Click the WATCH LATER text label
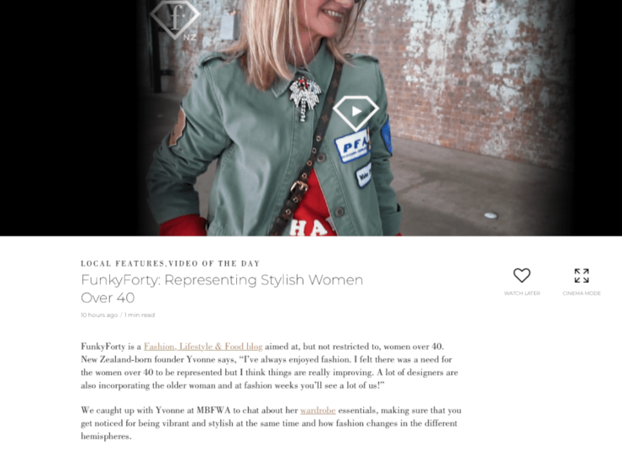Screen dimensions: 622x471 pyautogui.click(x=522, y=294)
